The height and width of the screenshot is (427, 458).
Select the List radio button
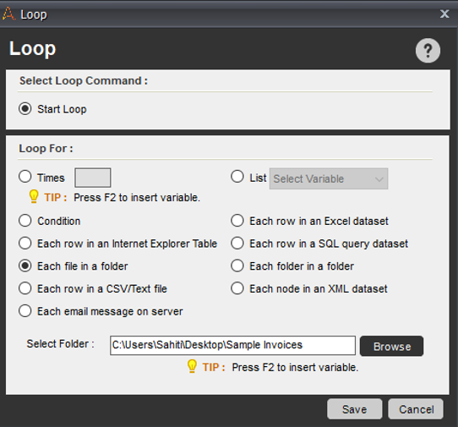(x=237, y=177)
